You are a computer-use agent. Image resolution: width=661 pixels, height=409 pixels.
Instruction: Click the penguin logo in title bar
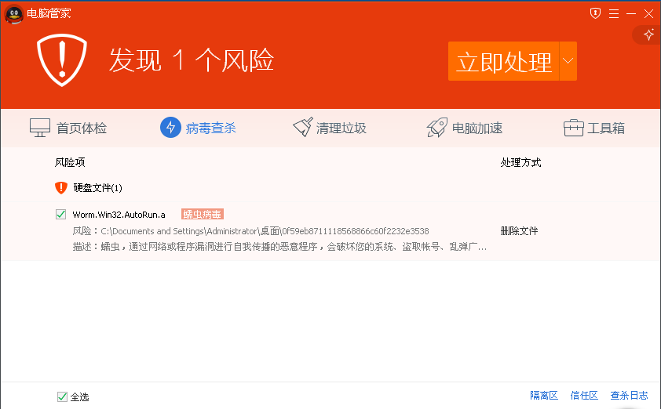(x=14, y=13)
